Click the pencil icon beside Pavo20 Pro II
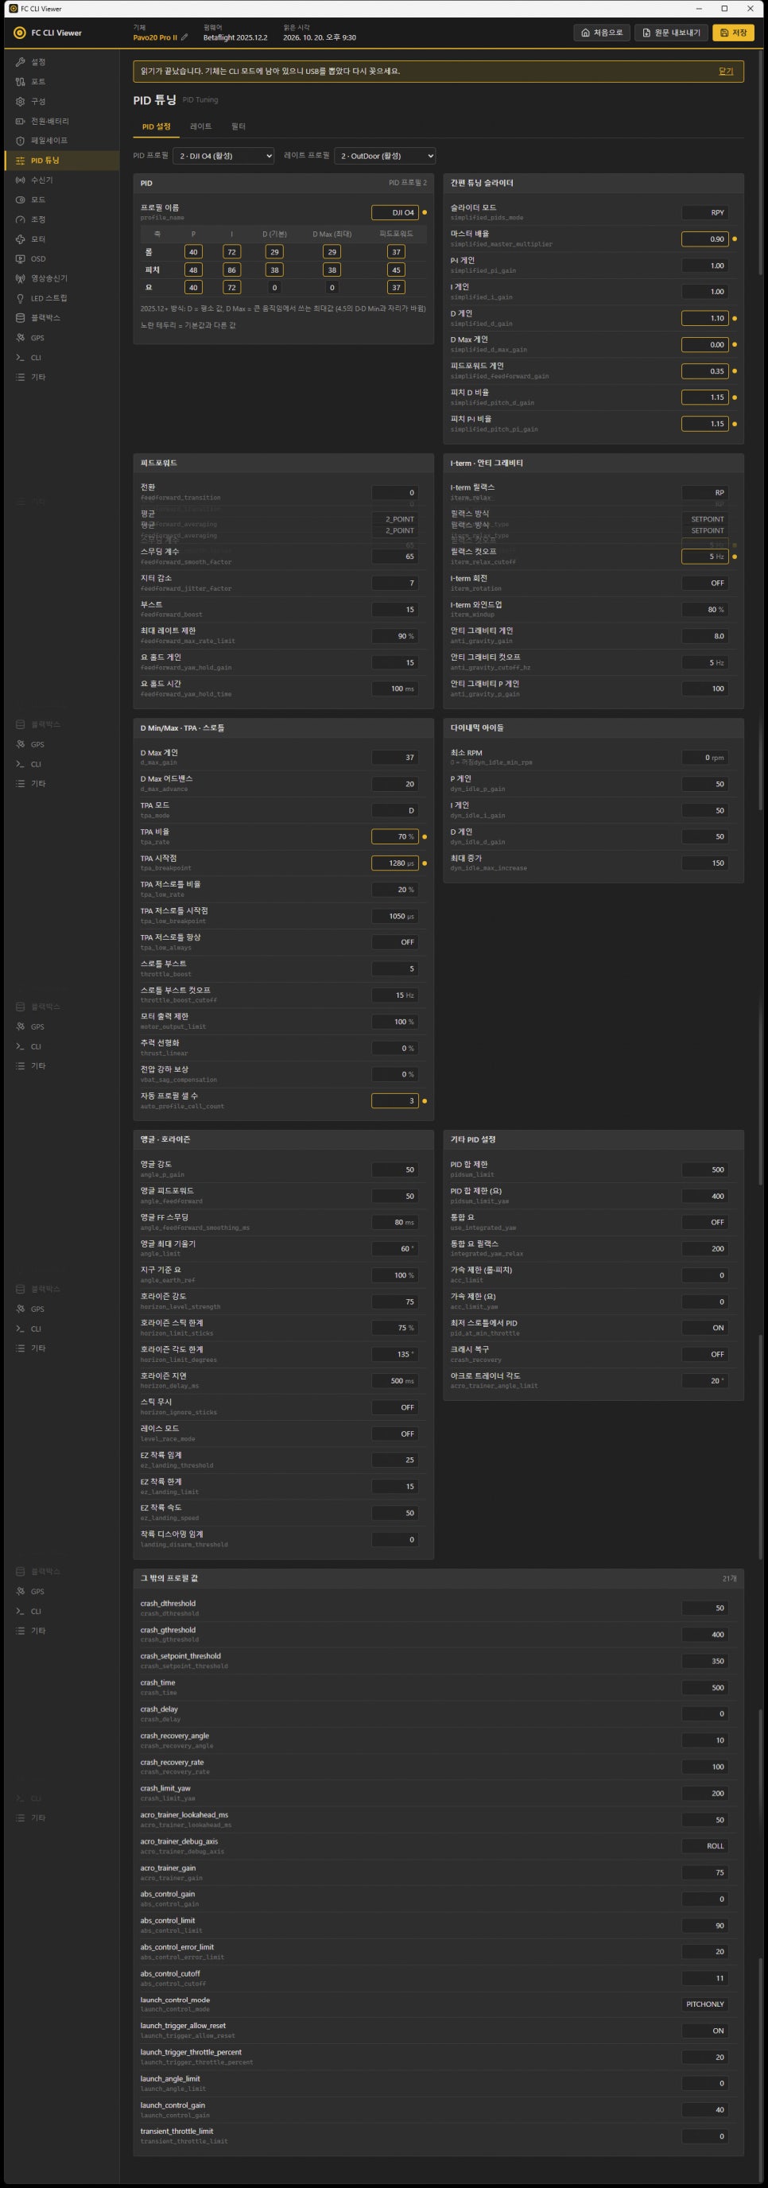Screen dimensions: 768x2188 point(185,37)
